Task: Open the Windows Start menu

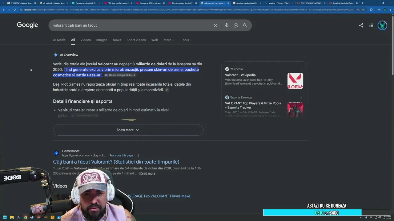Action: pyautogui.click(x=5, y=217)
